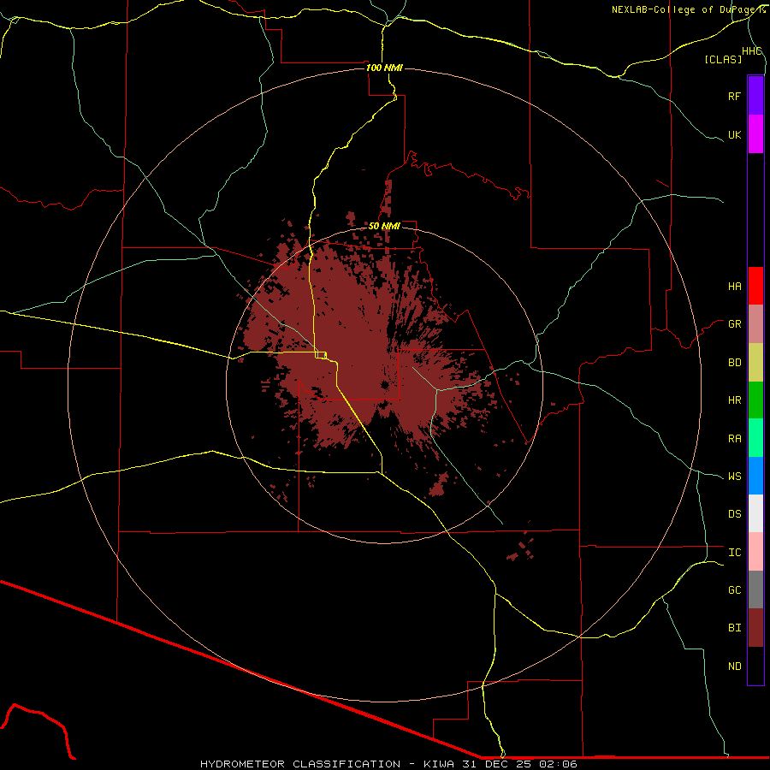The image size is (770, 770).
Task: Click the HHC product label
Action: [752, 51]
